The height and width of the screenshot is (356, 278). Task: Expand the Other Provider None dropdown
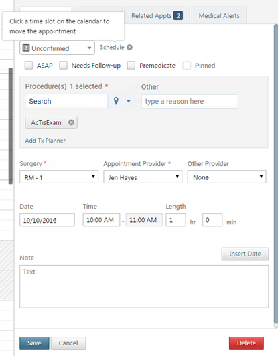tap(226, 177)
